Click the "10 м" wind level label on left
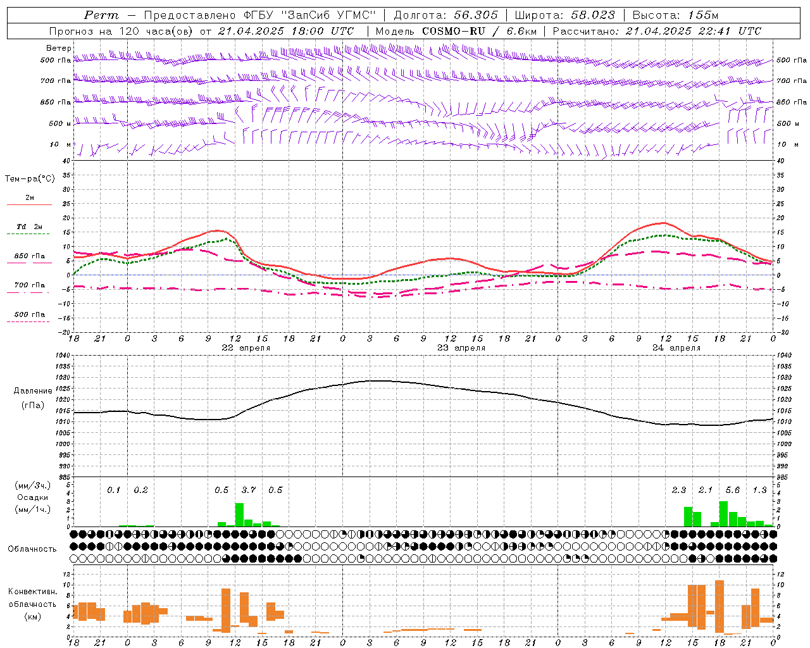This screenshot has width=810, height=648. (x=61, y=144)
